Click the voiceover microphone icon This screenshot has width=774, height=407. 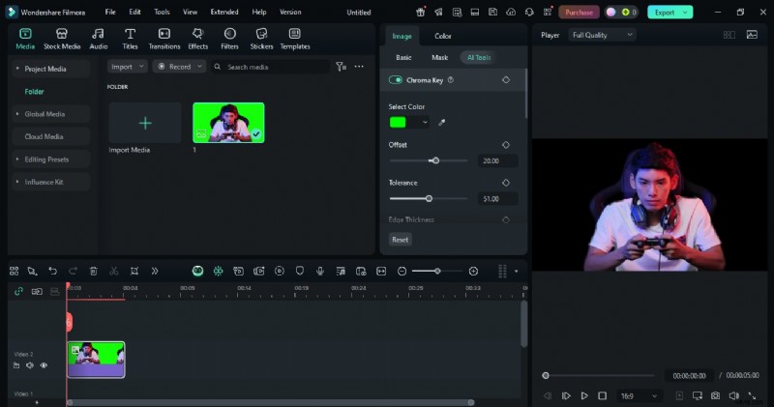320,271
